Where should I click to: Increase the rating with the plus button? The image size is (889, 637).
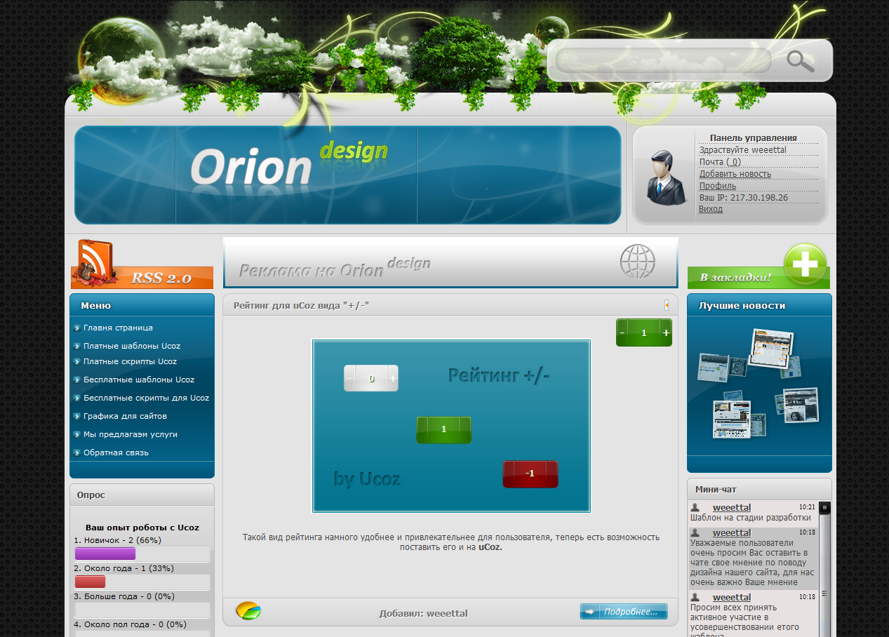(666, 333)
